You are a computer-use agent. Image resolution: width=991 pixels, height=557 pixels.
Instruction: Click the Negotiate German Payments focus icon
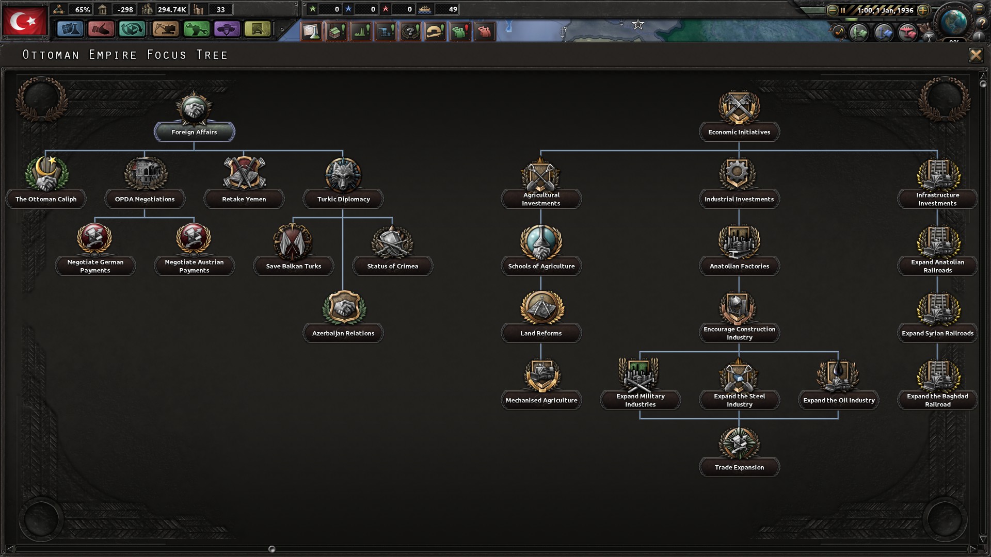click(95, 239)
